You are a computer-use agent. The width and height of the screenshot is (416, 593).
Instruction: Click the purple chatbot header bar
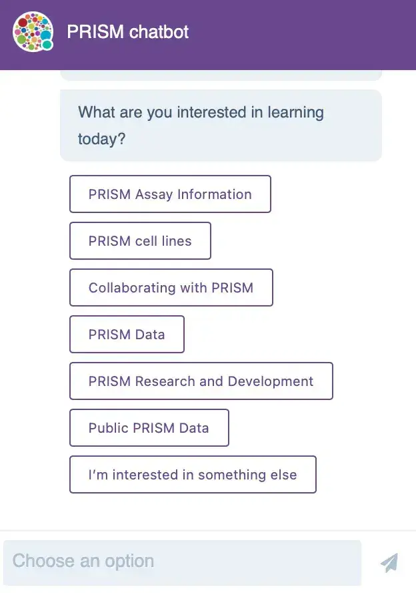point(208,35)
